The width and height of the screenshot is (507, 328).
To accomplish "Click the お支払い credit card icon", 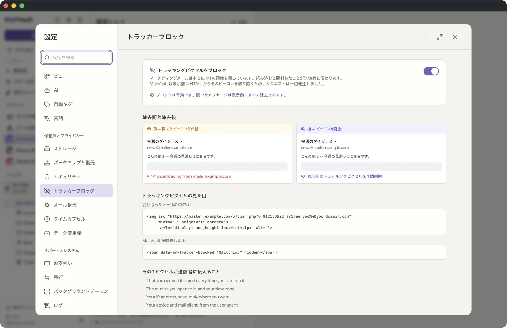I will click(x=47, y=264).
